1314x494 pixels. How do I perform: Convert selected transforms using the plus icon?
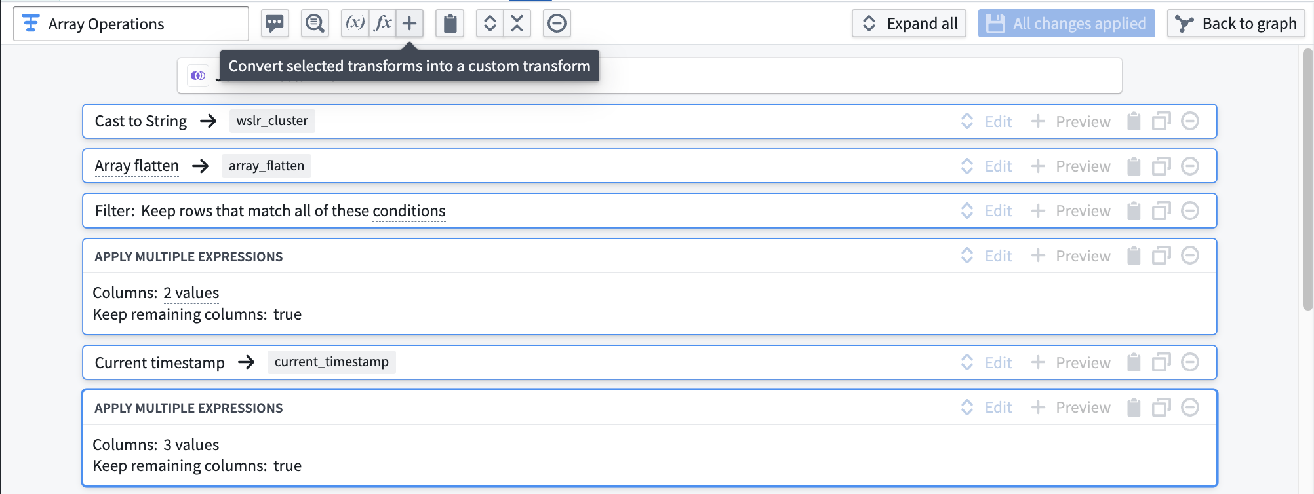click(410, 24)
